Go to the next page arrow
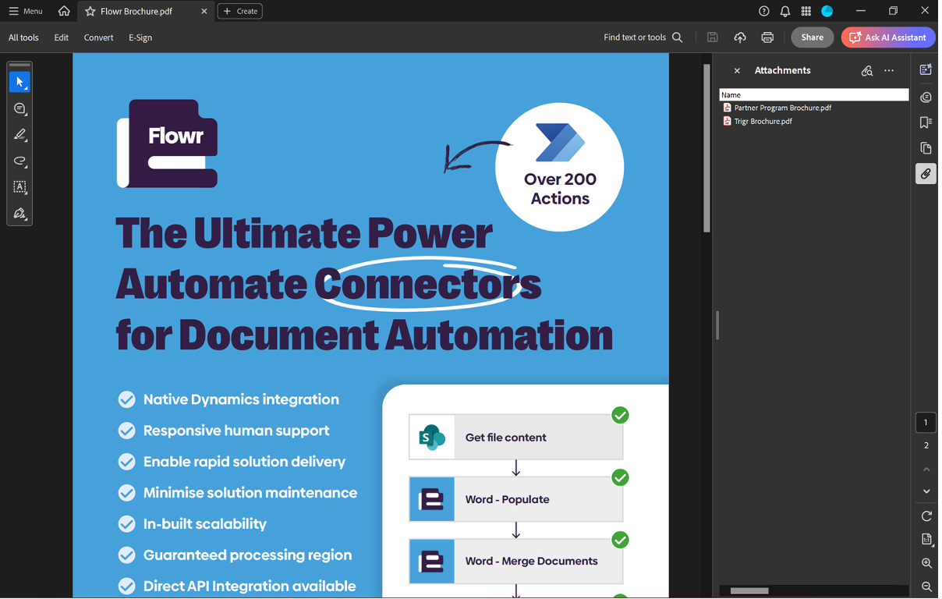The height and width of the screenshot is (599, 942). coord(926,491)
